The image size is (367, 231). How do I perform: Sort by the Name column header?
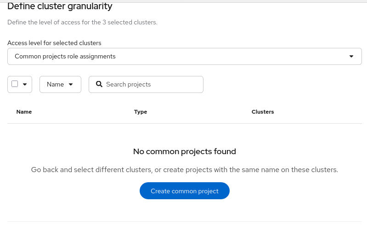click(x=24, y=112)
